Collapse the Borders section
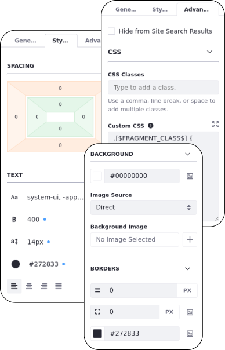This screenshot has width=225, height=350. [x=188, y=268]
